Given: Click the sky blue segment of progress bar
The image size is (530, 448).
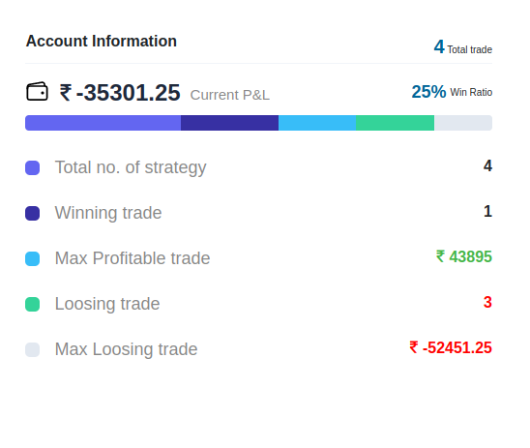Looking at the screenshot, I should pos(317,123).
